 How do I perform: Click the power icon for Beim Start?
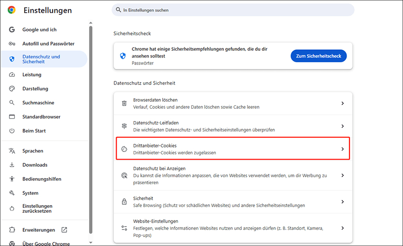pos(12,131)
